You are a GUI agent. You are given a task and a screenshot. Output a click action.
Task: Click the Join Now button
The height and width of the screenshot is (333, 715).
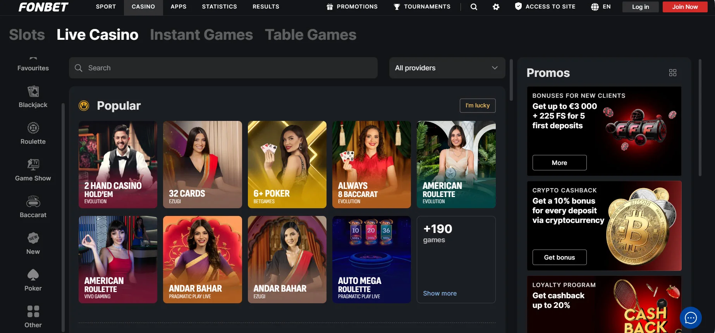coord(685,7)
